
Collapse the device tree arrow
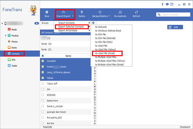pyautogui.click(x=2, y=23)
